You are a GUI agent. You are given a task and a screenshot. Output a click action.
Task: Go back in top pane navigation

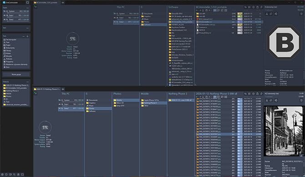click(197, 10)
